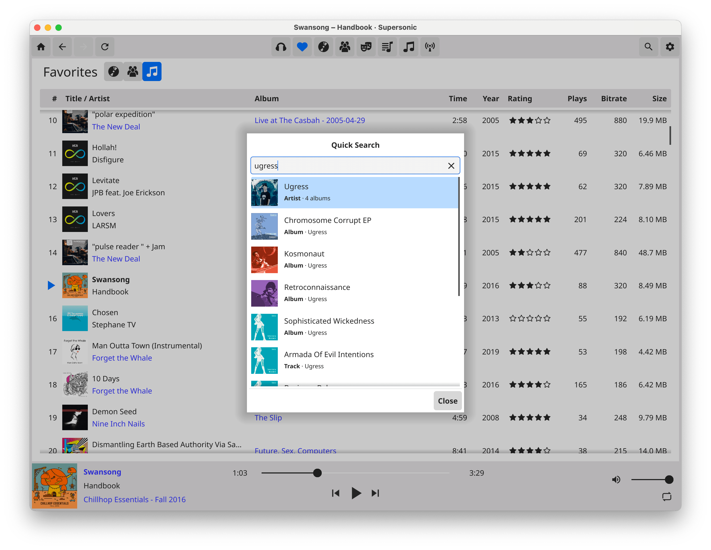
Task: Keep Favorites on the heart toggle
Action: (x=302, y=47)
